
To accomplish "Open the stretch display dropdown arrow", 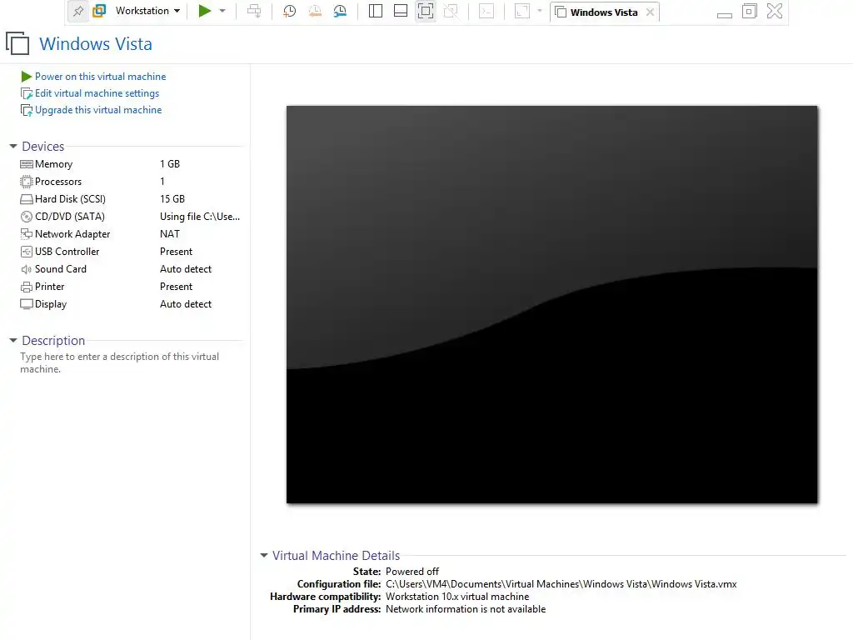I will pyautogui.click(x=540, y=11).
